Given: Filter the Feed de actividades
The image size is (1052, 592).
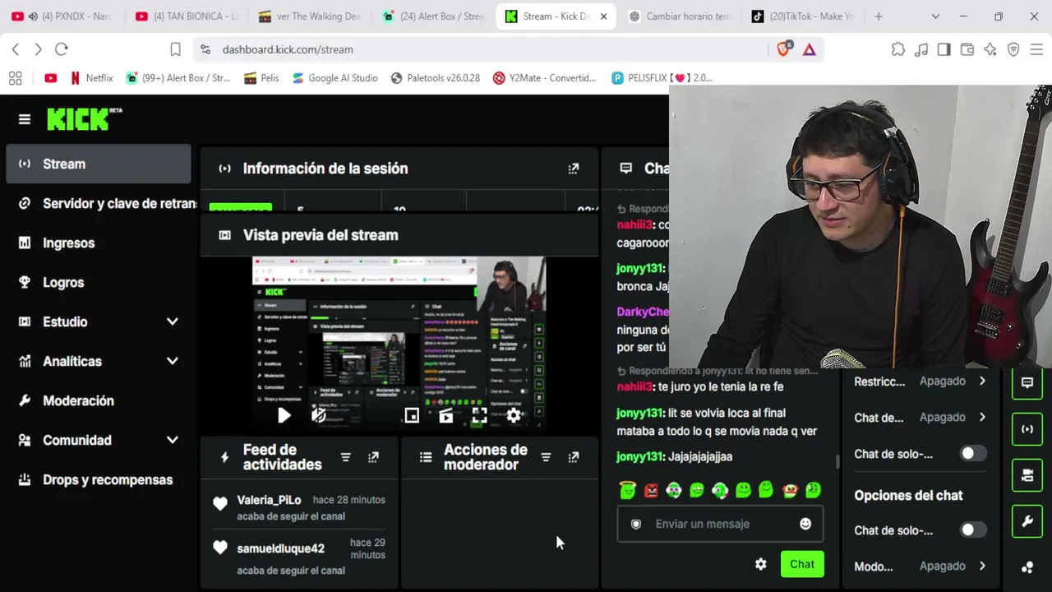Looking at the screenshot, I should (x=346, y=457).
